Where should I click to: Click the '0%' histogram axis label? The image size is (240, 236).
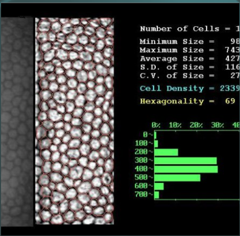156,125
